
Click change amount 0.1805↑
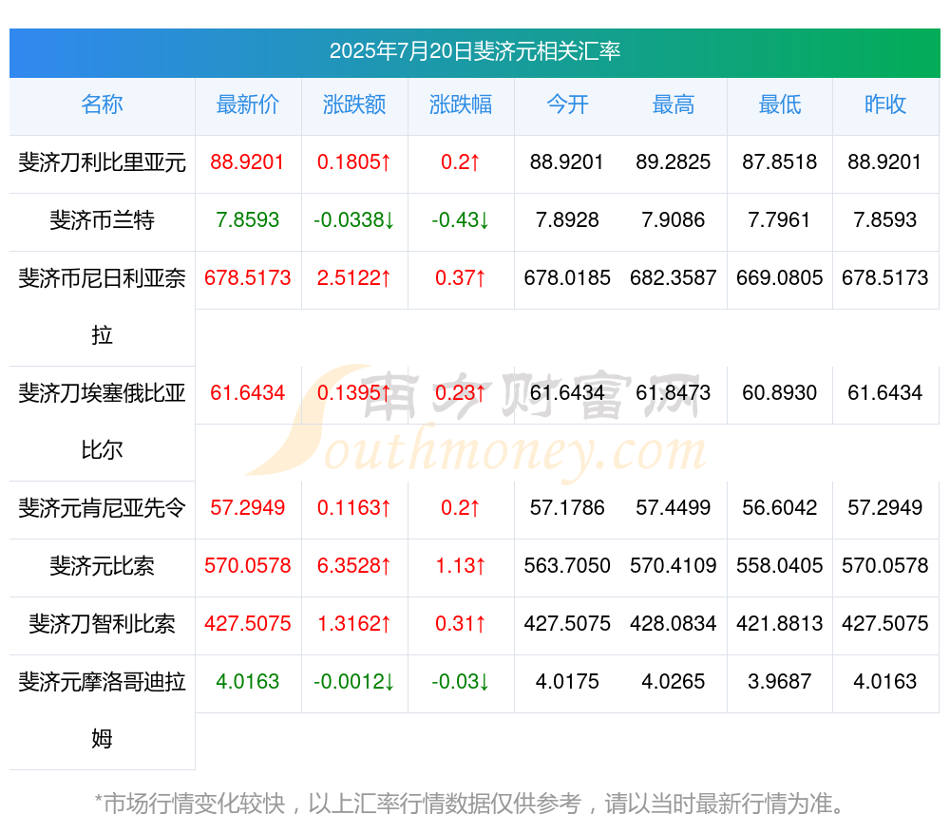[353, 161]
